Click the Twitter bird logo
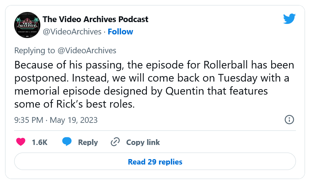 [x=289, y=19]
